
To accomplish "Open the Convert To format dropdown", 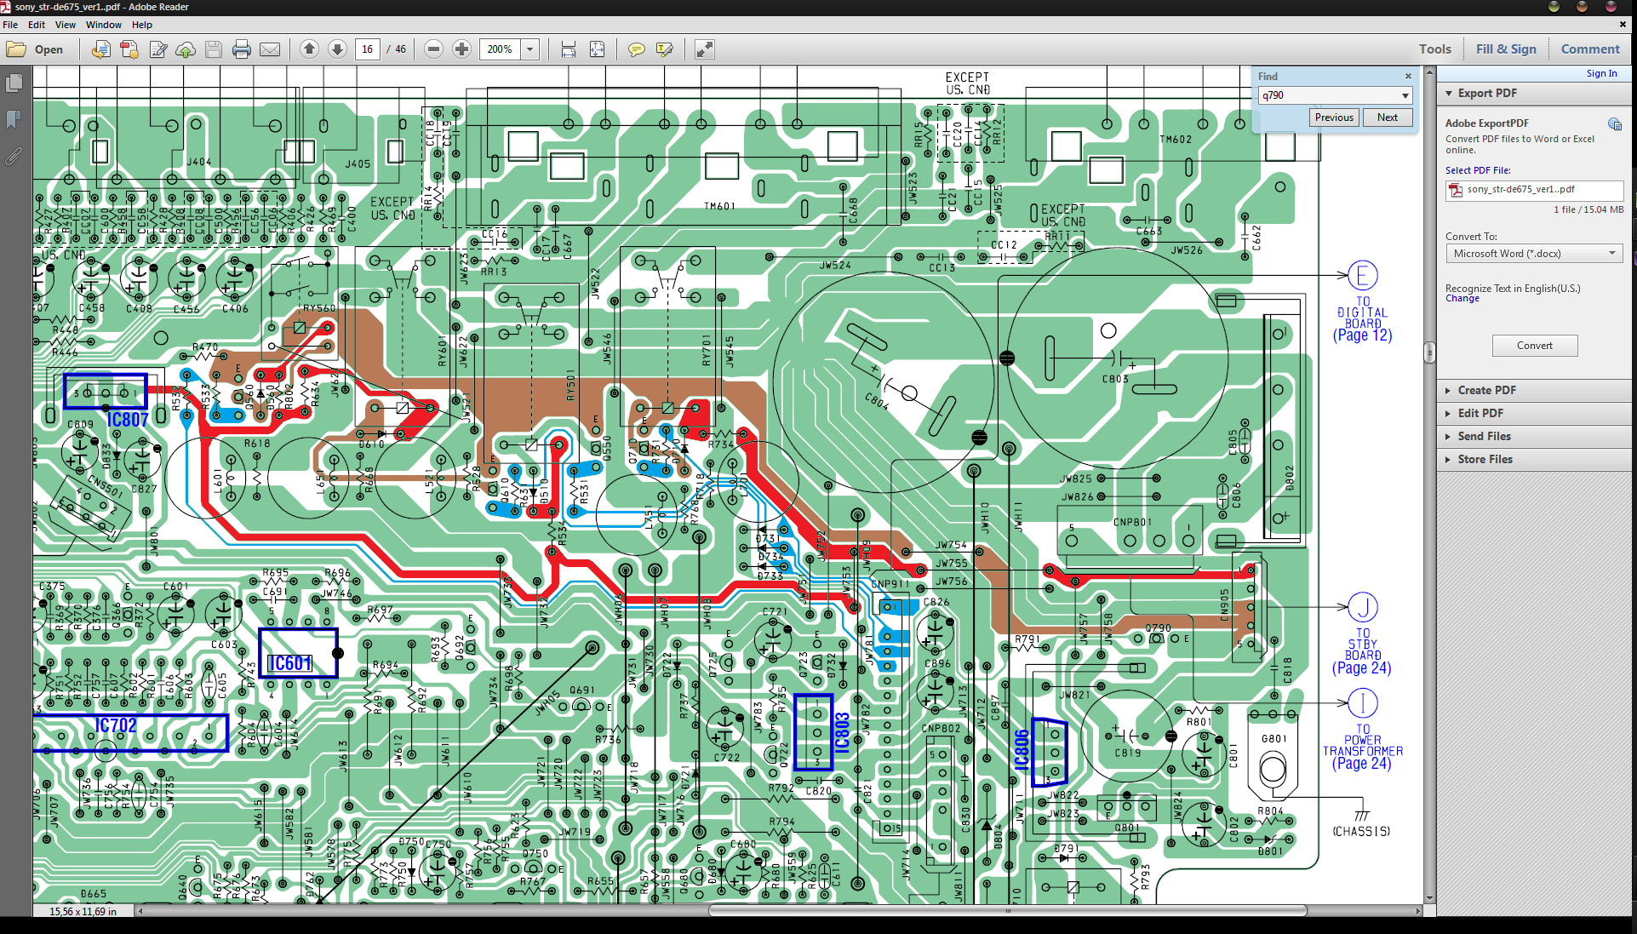I will pos(1534,254).
